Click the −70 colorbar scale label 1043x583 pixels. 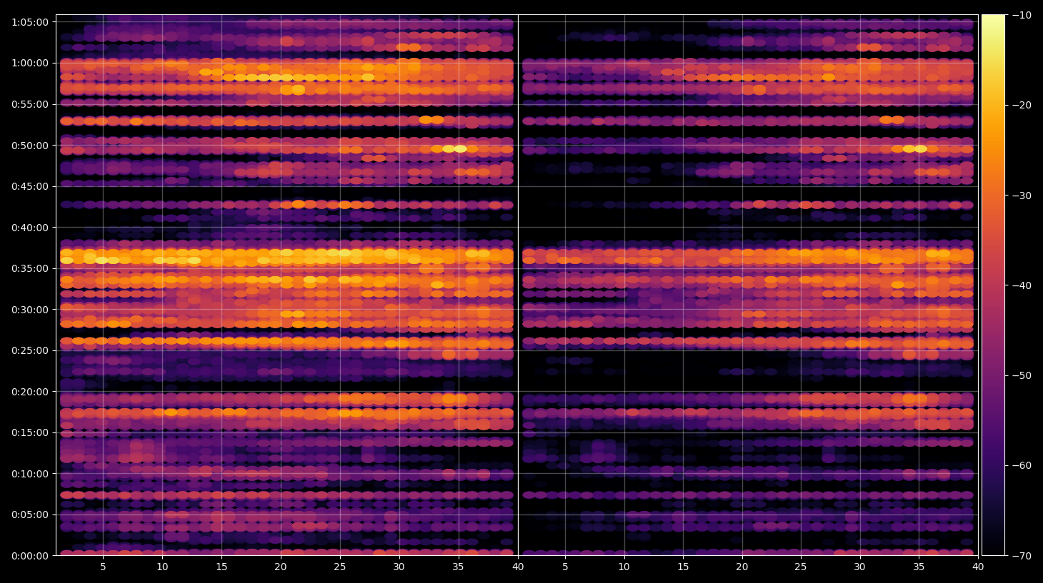point(1022,556)
